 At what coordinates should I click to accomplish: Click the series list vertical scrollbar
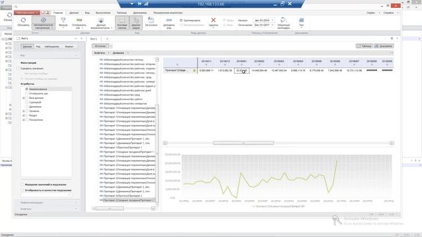[x=157, y=153]
